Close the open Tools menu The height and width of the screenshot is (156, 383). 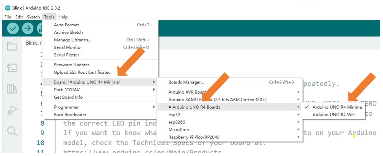(x=49, y=17)
